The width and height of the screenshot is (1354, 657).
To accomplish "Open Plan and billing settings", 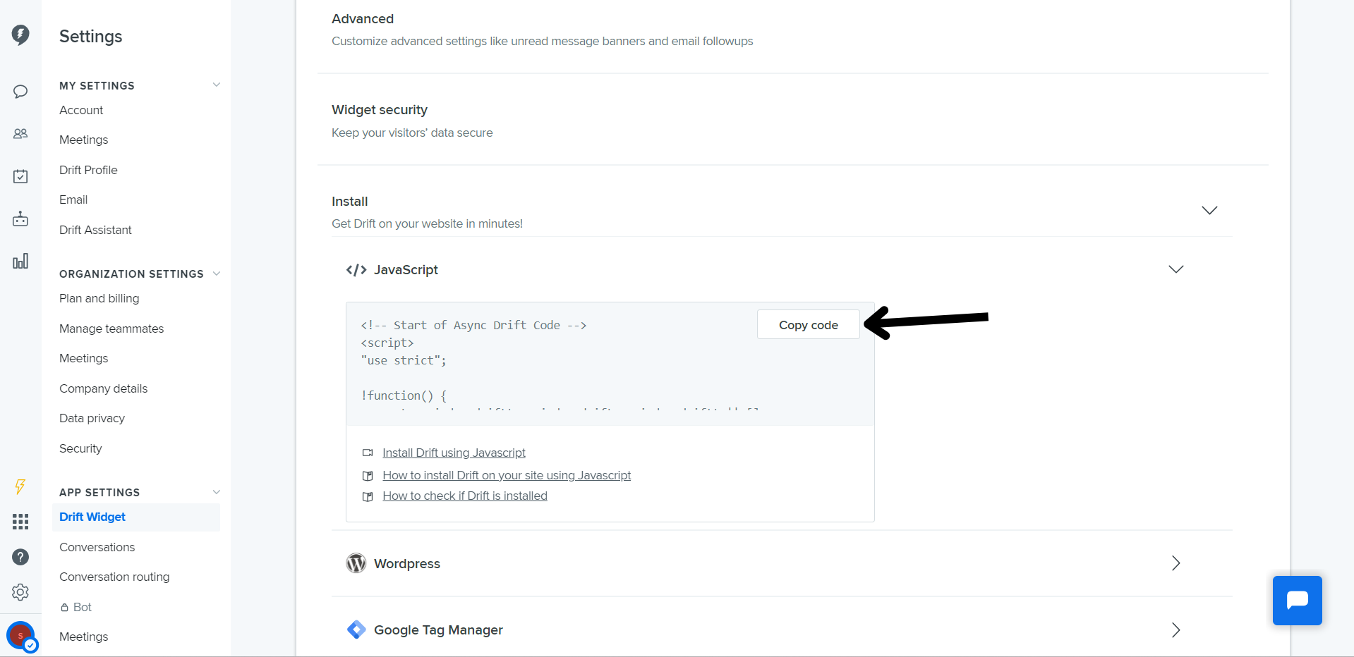I will click(x=99, y=299).
